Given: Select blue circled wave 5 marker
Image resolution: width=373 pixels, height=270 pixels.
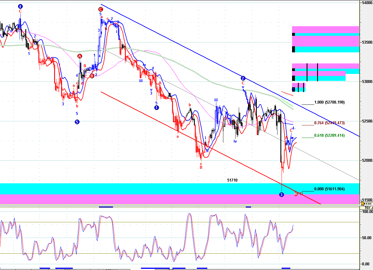Looking at the screenshot, I should pyautogui.click(x=77, y=122).
